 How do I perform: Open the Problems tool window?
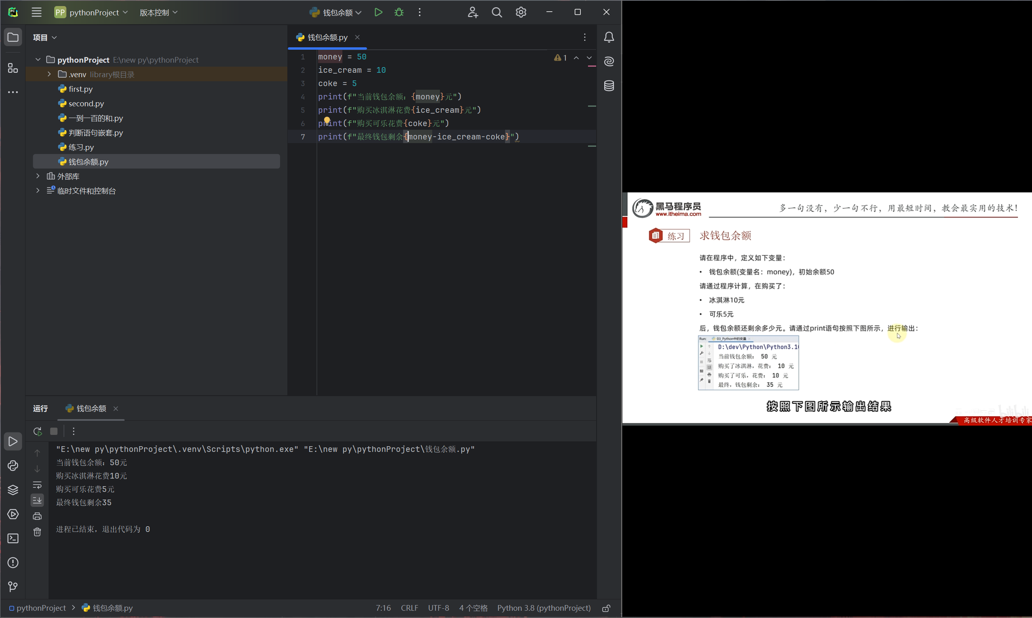coord(13,563)
